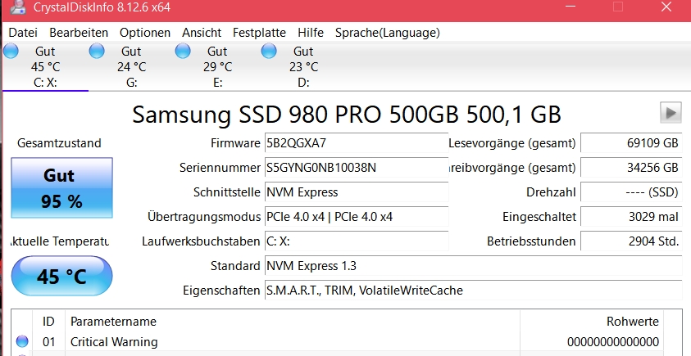Click blue status orb for G: drive
Viewport: 691px width, 356px height.
click(x=97, y=51)
